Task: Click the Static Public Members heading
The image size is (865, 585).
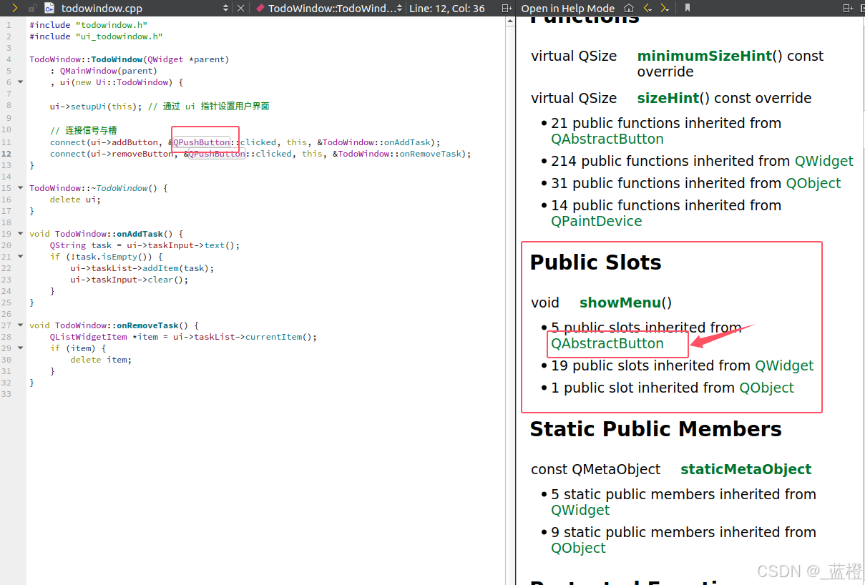Action: point(655,429)
